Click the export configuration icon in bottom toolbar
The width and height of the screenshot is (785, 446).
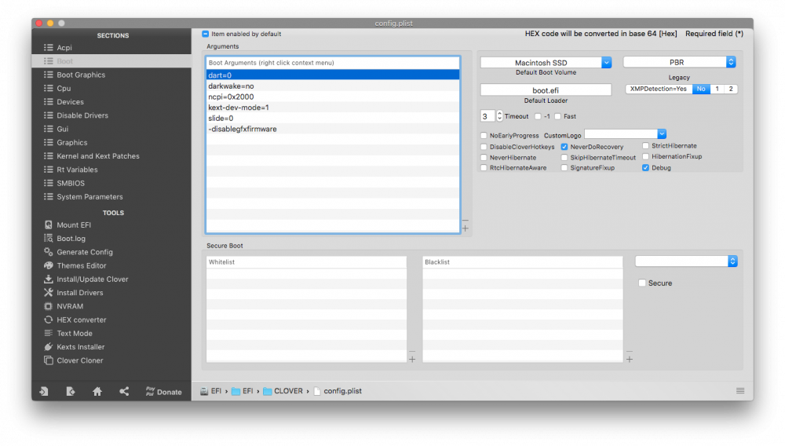(71, 392)
